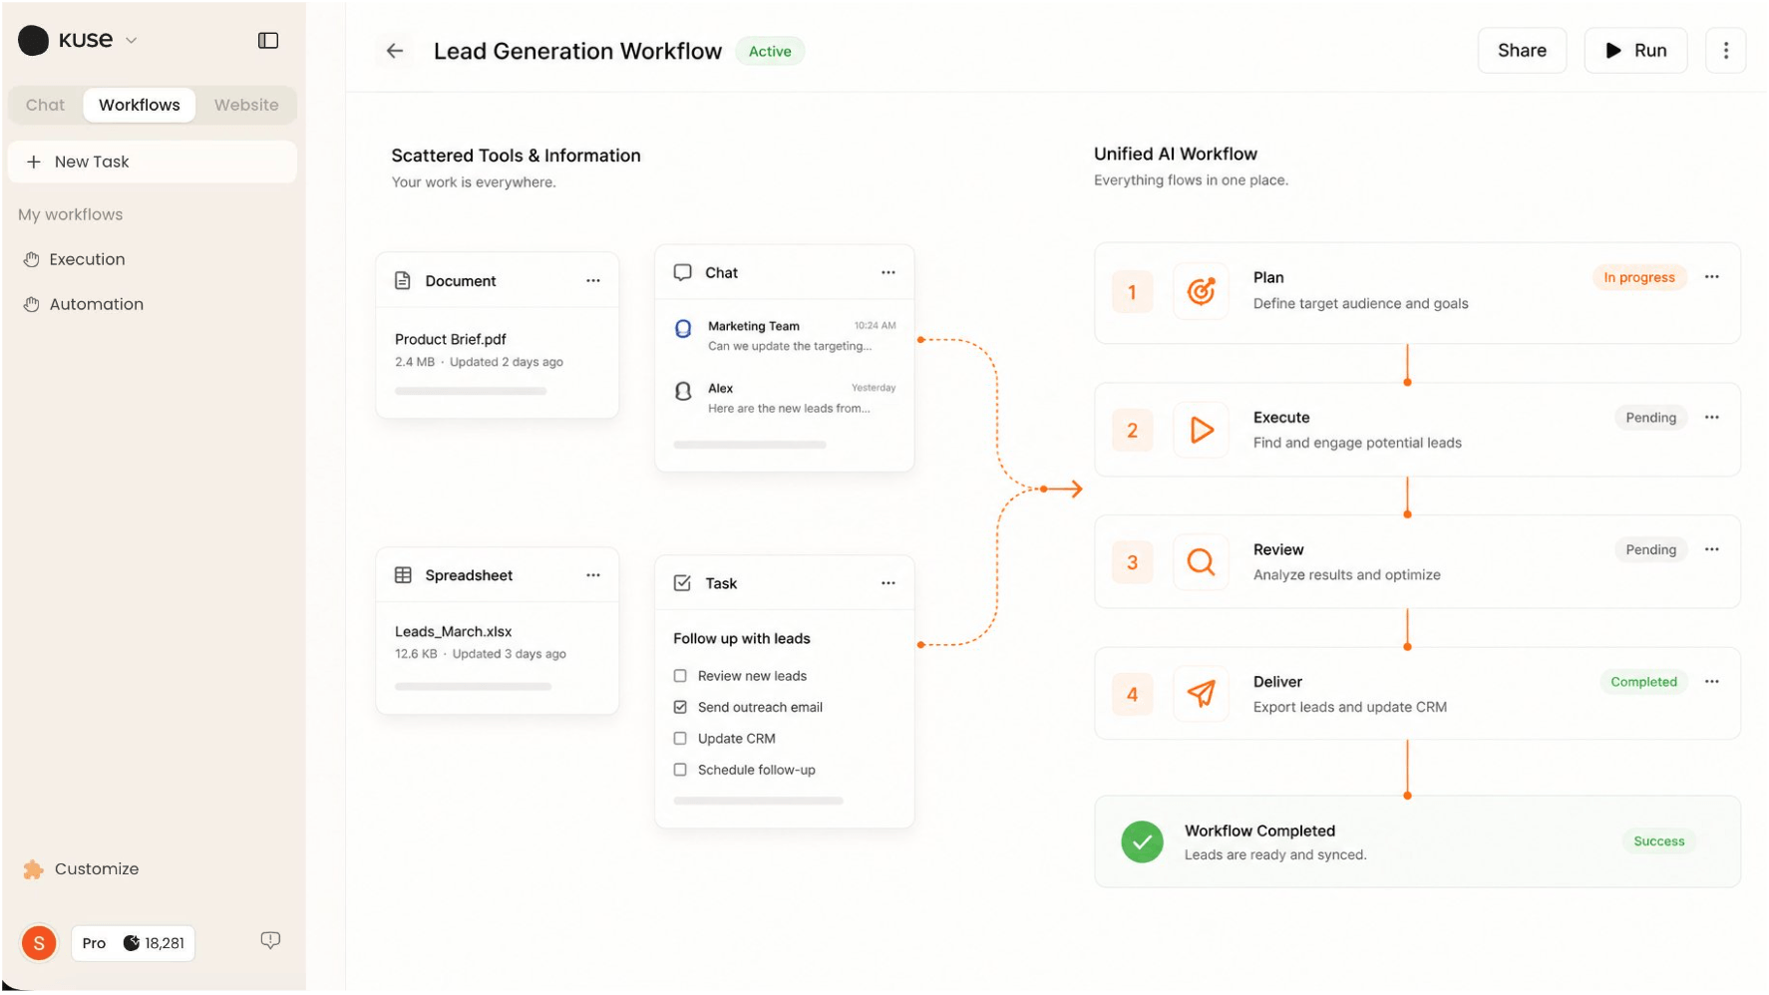Screen dimensions: 1769x995
Task: Click the Kuse logo circle
Action: (x=33, y=40)
